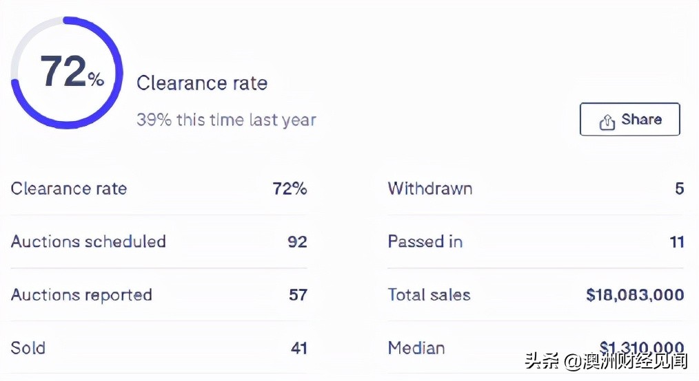This screenshot has height=381, width=699.
Task: Select the Auctions reported value 57
Action: tap(298, 295)
